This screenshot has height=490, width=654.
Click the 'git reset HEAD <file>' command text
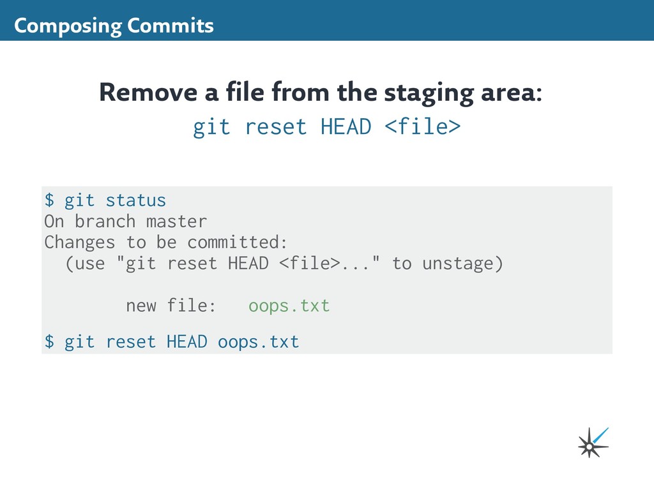[326, 127]
